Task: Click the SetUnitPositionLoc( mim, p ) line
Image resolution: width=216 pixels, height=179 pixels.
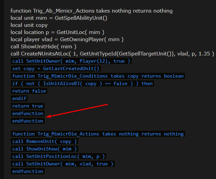Action: [59, 156]
